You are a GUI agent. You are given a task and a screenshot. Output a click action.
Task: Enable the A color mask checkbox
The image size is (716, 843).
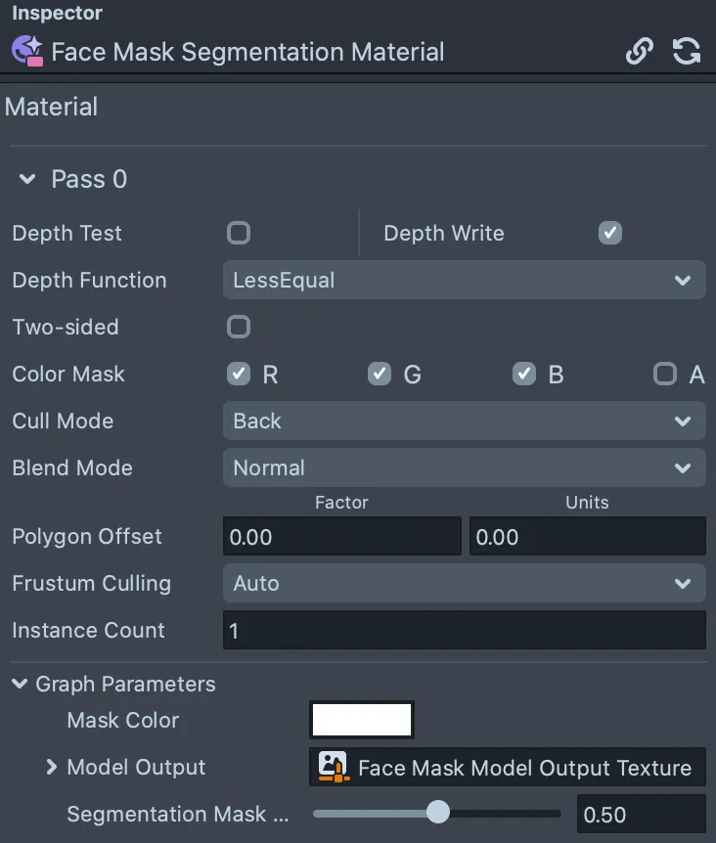[665, 374]
